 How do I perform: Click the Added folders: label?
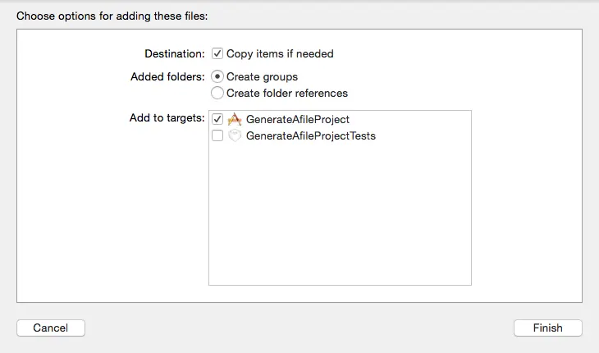[x=167, y=77]
